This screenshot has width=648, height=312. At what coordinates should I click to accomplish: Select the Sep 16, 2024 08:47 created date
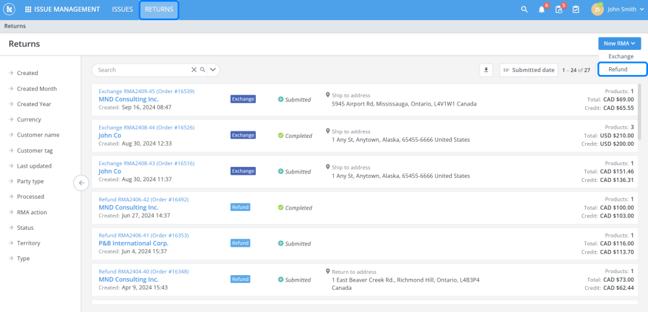click(x=146, y=107)
